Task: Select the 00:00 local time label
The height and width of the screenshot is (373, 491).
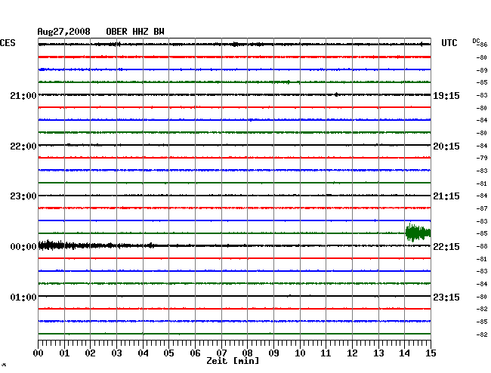Action: pyautogui.click(x=23, y=247)
